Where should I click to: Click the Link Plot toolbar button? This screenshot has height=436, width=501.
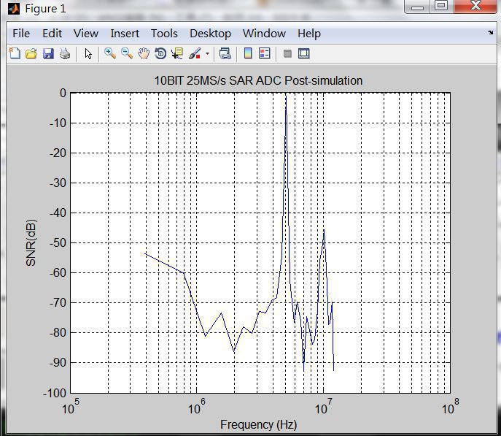click(x=225, y=53)
